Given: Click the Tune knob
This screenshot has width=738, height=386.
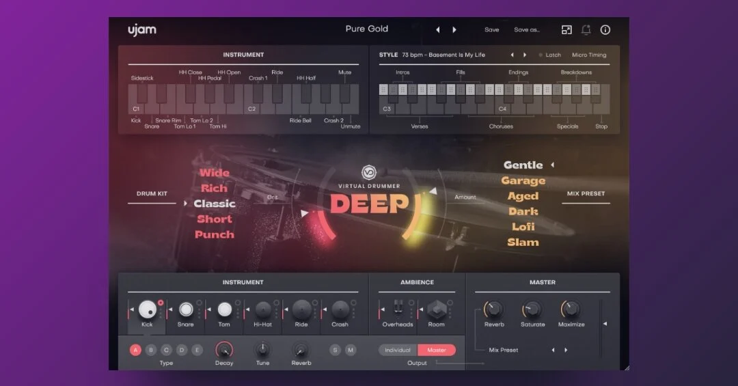Looking at the screenshot, I should (x=262, y=350).
